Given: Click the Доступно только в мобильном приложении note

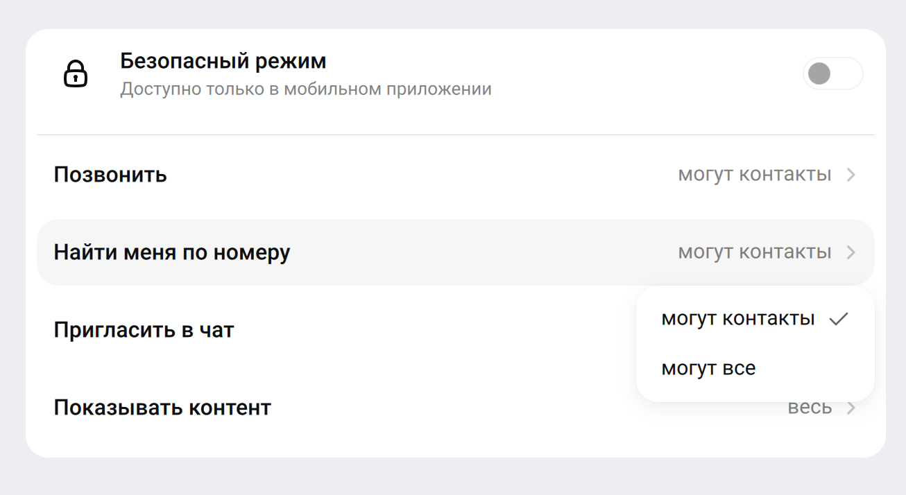Looking at the screenshot, I should [305, 89].
